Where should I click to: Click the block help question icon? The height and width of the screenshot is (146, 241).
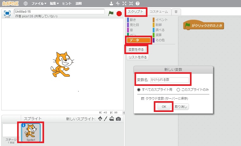[138, 3]
